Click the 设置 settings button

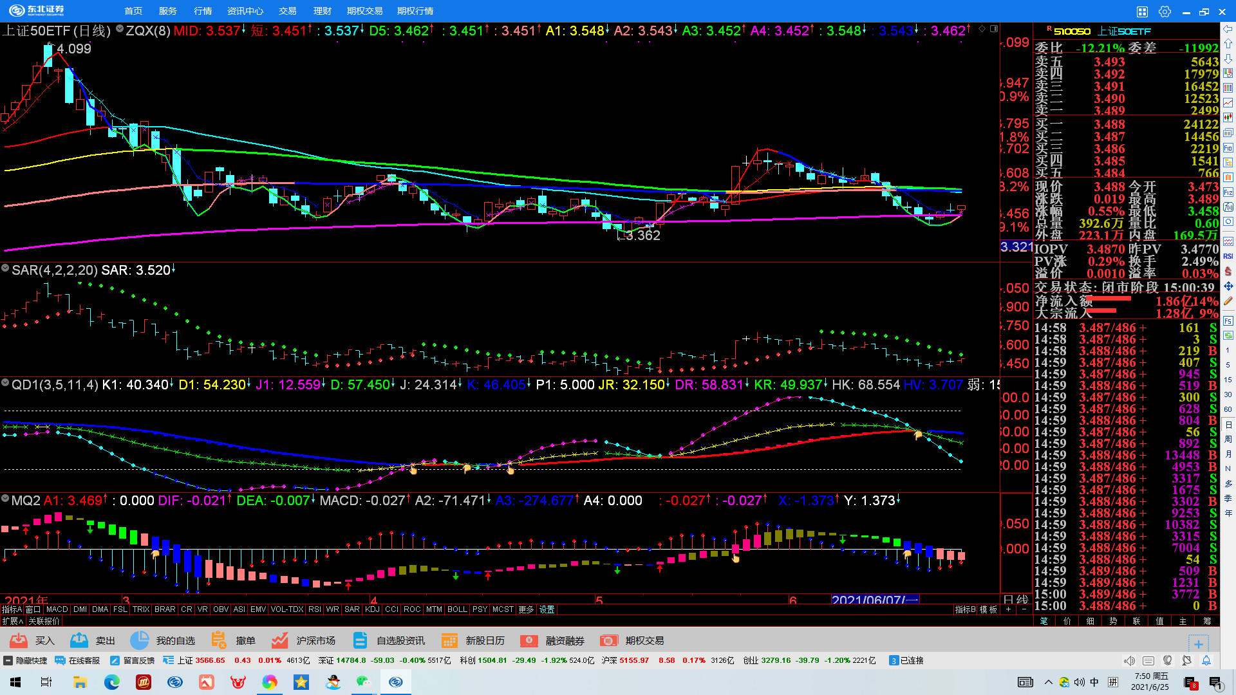pyautogui.click(x=547, y=609)
